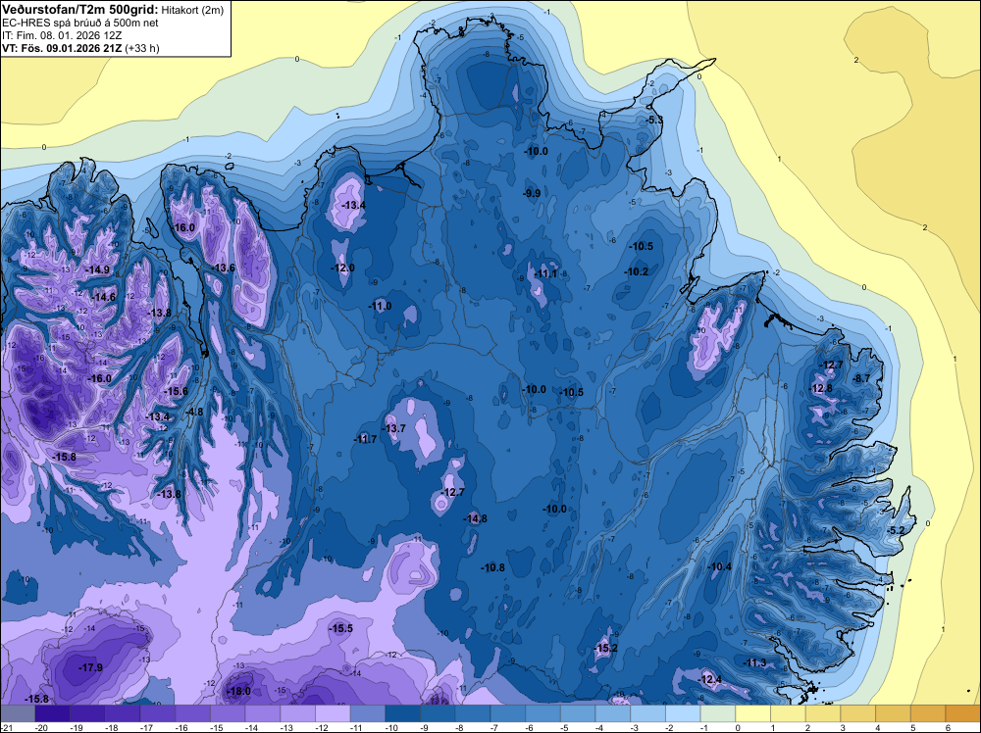Click the legend swatch between -12 and -11
This screenshot has width=981, height=733.
pyautogui.click(x=333, y=713)
